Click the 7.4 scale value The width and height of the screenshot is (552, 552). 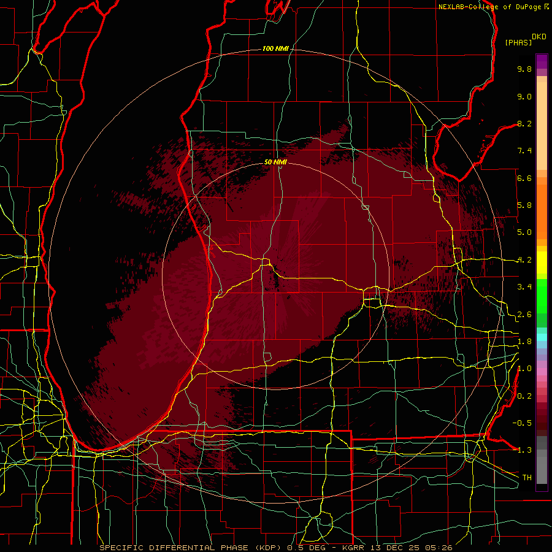[x=524, y=151]
